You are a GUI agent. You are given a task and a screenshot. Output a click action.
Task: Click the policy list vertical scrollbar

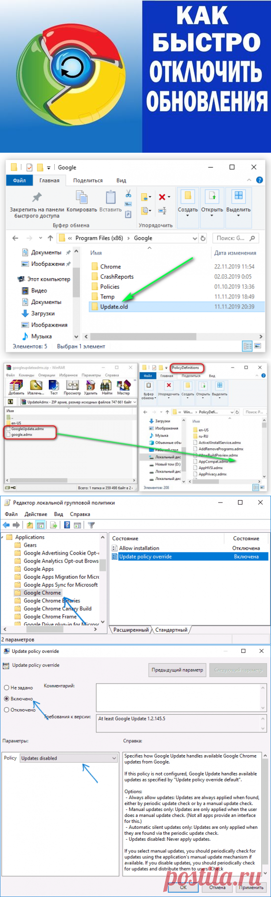[x=103, y=579]
